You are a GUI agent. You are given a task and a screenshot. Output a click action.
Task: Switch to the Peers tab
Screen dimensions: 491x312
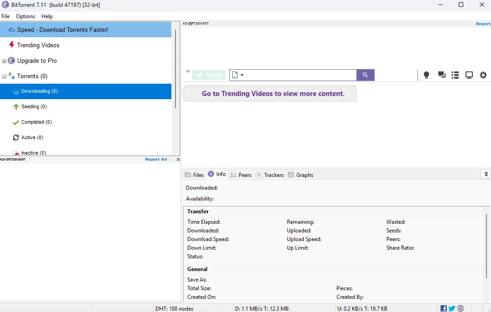(x=240, y=175)
